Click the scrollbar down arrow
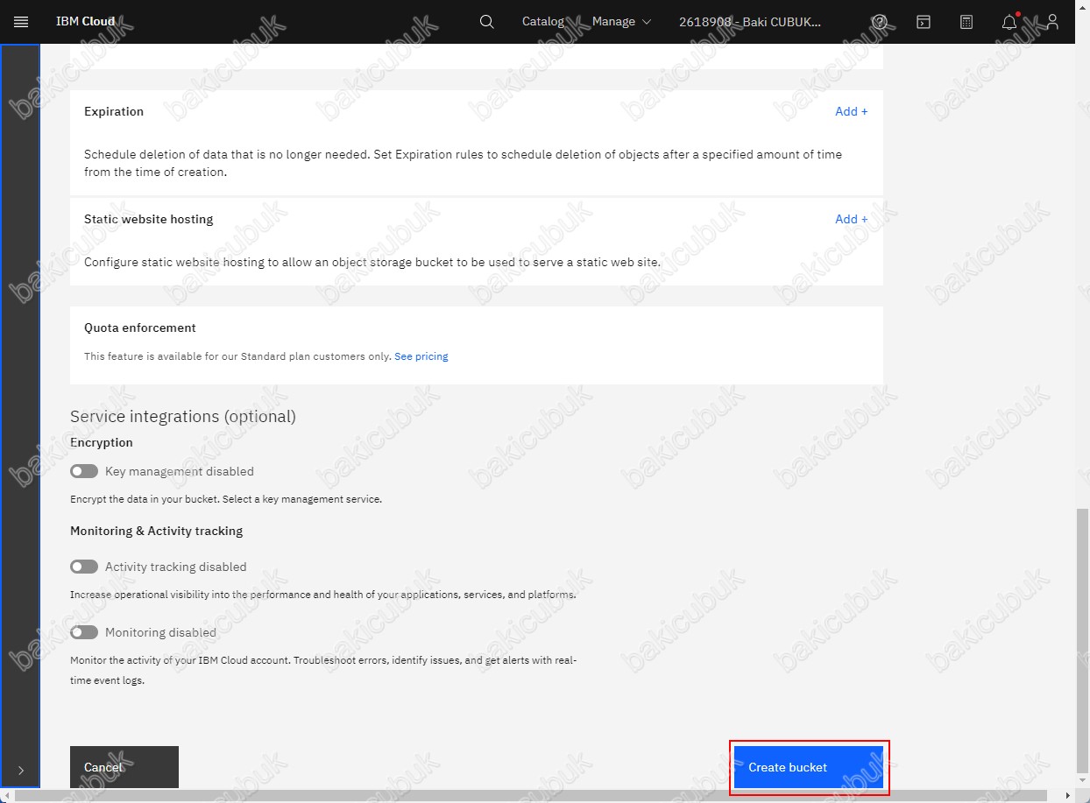1090x803 pixels. click(1083, 780)
